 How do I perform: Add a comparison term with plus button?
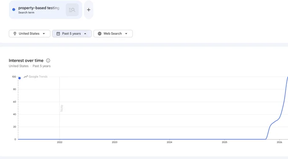pos(89,10)
